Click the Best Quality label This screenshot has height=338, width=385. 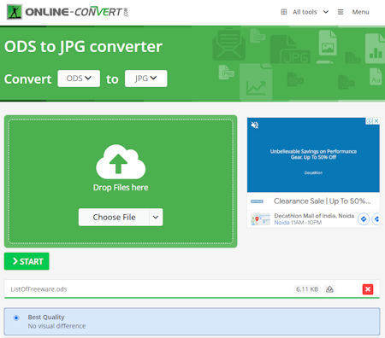pos(46,317)
